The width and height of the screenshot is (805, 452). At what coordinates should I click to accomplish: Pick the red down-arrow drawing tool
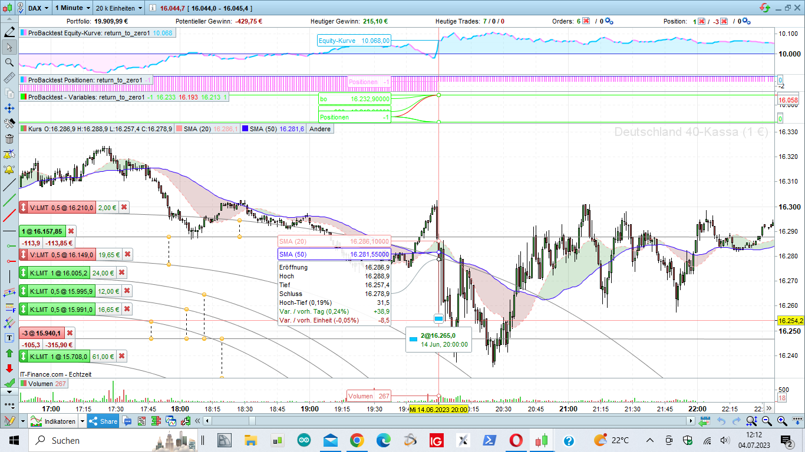(x=9, y=368)
